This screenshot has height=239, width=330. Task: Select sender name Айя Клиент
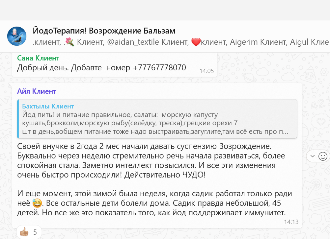coord(37,91)
